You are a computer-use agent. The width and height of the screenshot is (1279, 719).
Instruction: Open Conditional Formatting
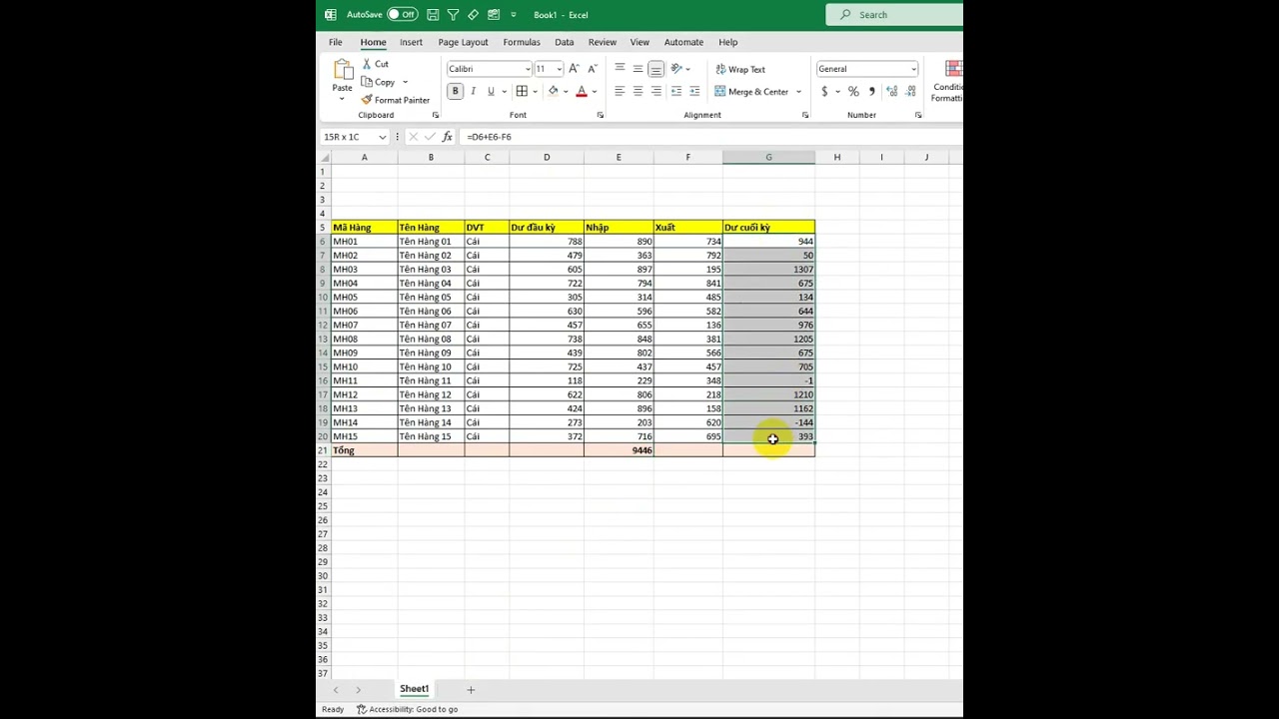pos(947,80)
